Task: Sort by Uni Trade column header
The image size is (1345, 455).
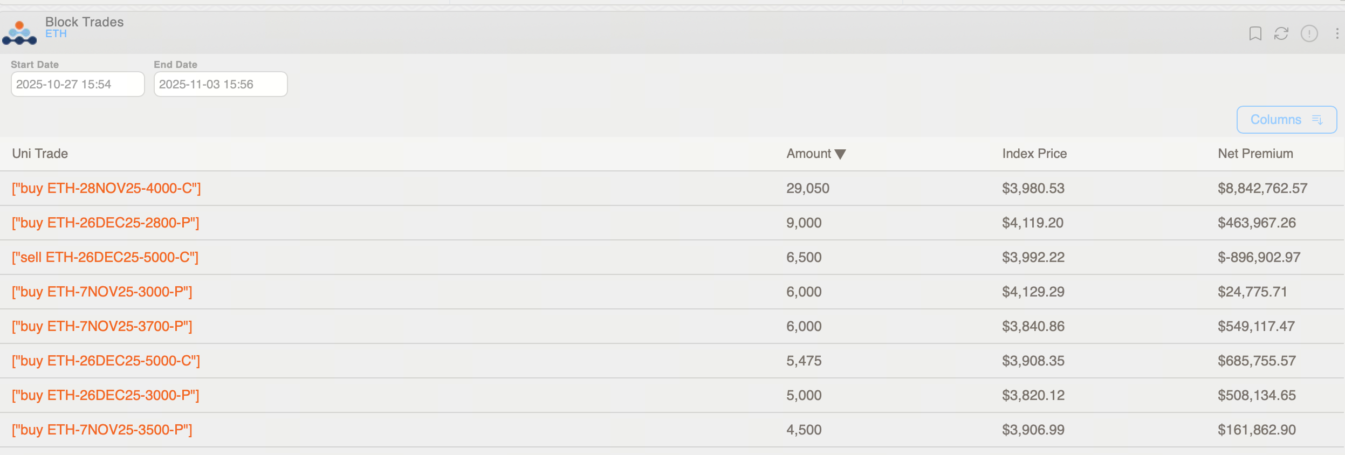Action: pos(40,154)
